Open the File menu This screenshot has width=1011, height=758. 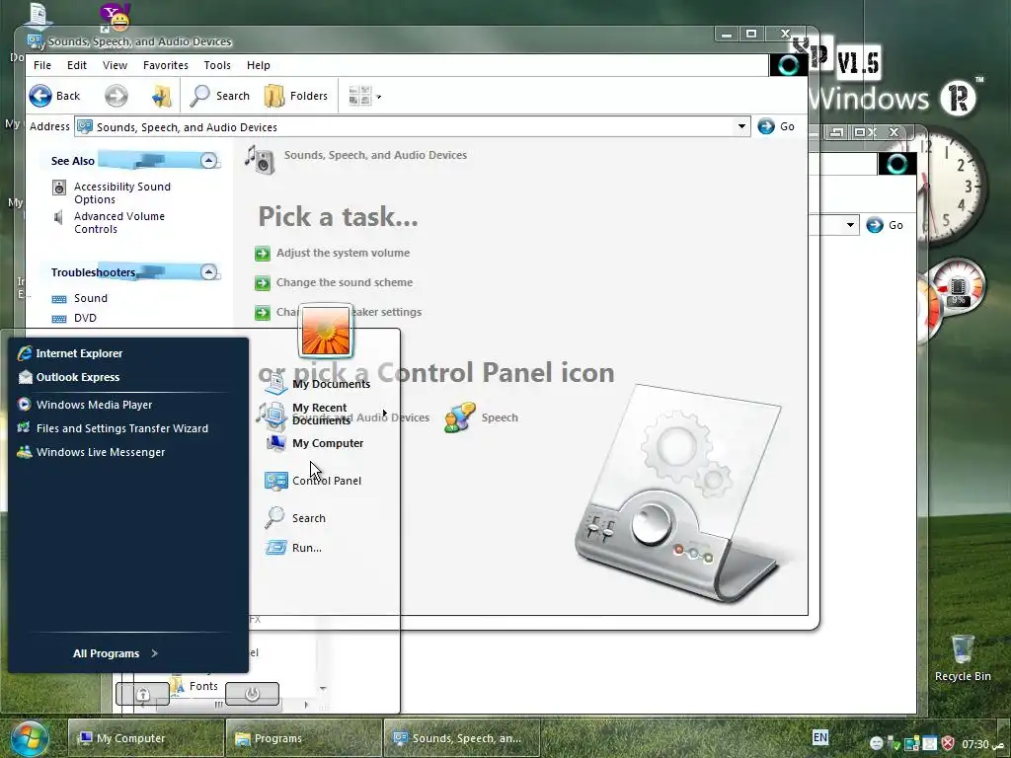point(42,65)
